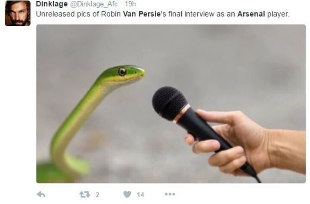Click the like count number 14

tap(140, 195)
